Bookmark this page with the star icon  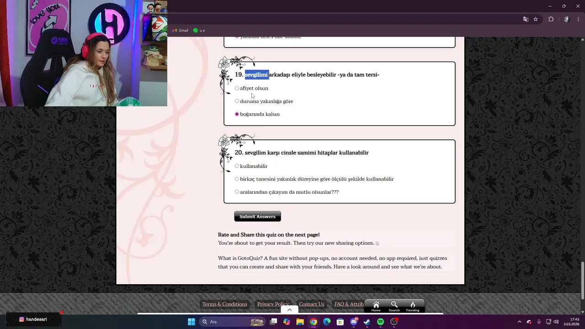coord(536,19)
